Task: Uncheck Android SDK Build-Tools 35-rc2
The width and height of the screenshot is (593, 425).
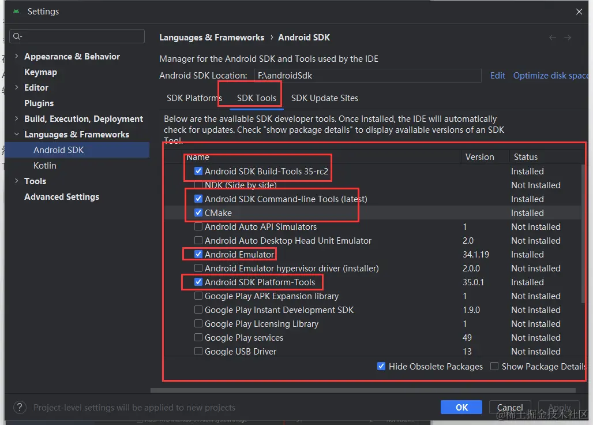Action: coord(198,171)
